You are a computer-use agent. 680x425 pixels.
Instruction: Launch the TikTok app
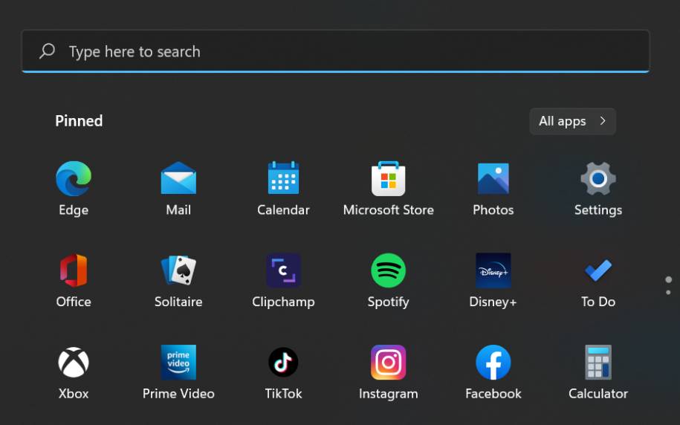(x=283, y=362)
